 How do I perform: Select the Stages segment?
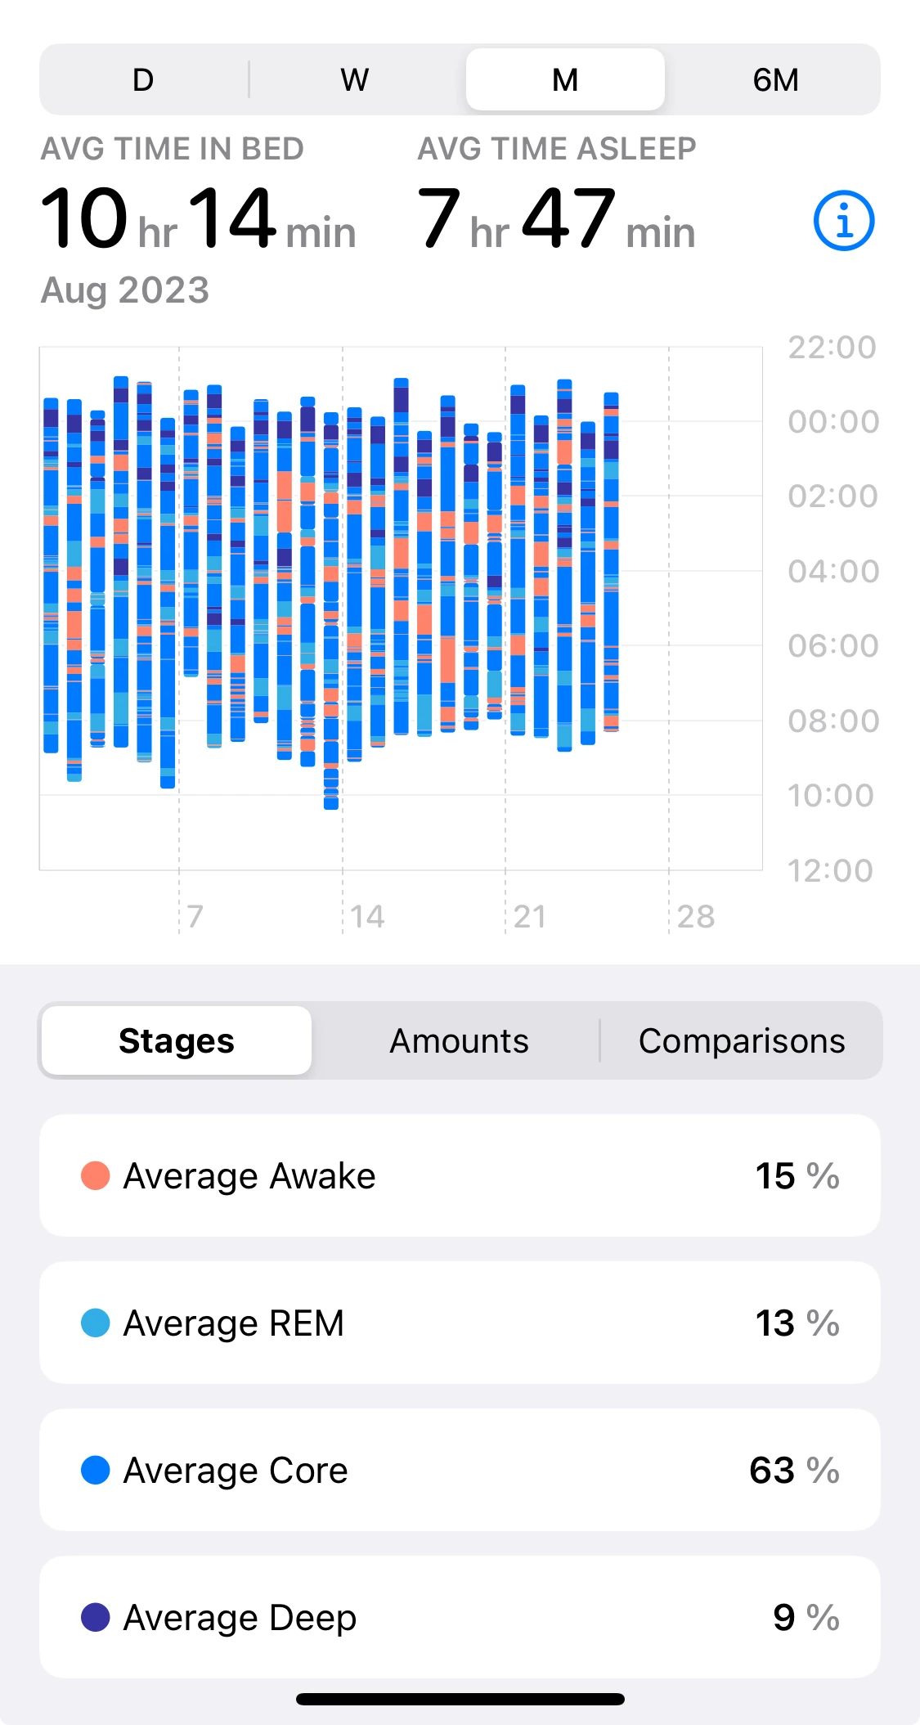(x=177, y=1040)
